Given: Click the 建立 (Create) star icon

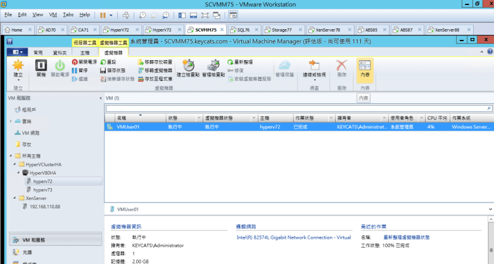Looking at the screenshot, I should [x=18, y=65].
